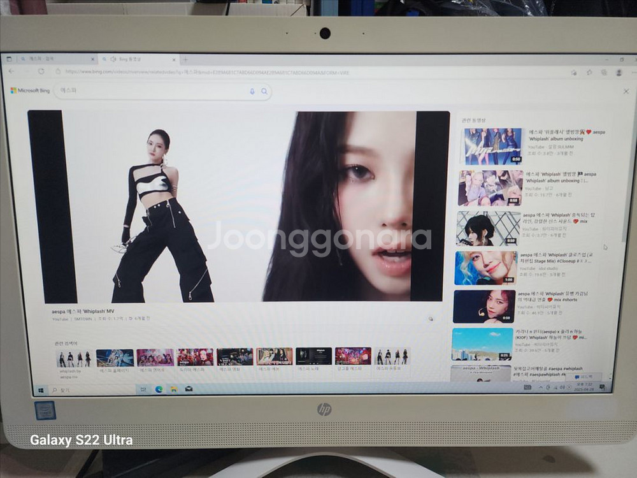
Task: Open second related Whiplash album unboxing thumbnail
Action: point(490,188)
